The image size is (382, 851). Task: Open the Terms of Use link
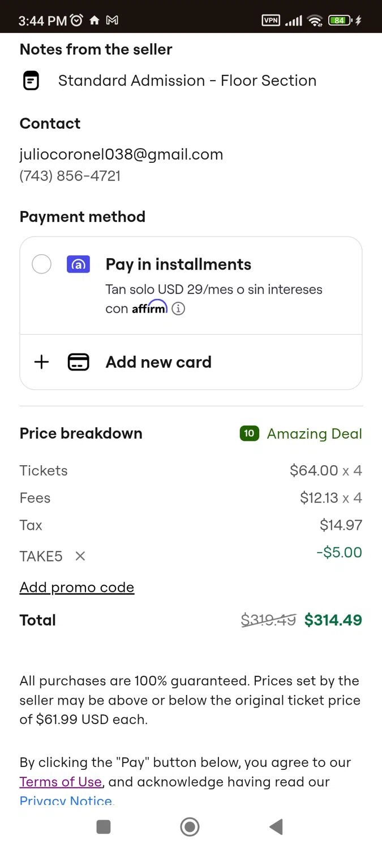click(x=61, y=782)
